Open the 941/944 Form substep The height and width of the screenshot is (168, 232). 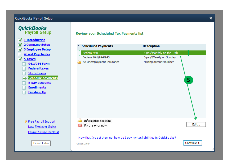tap(39, 64)
